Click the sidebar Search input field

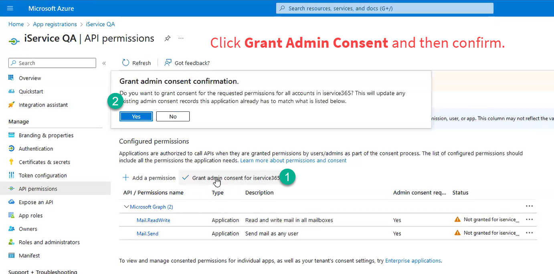(x=52, y=63)
